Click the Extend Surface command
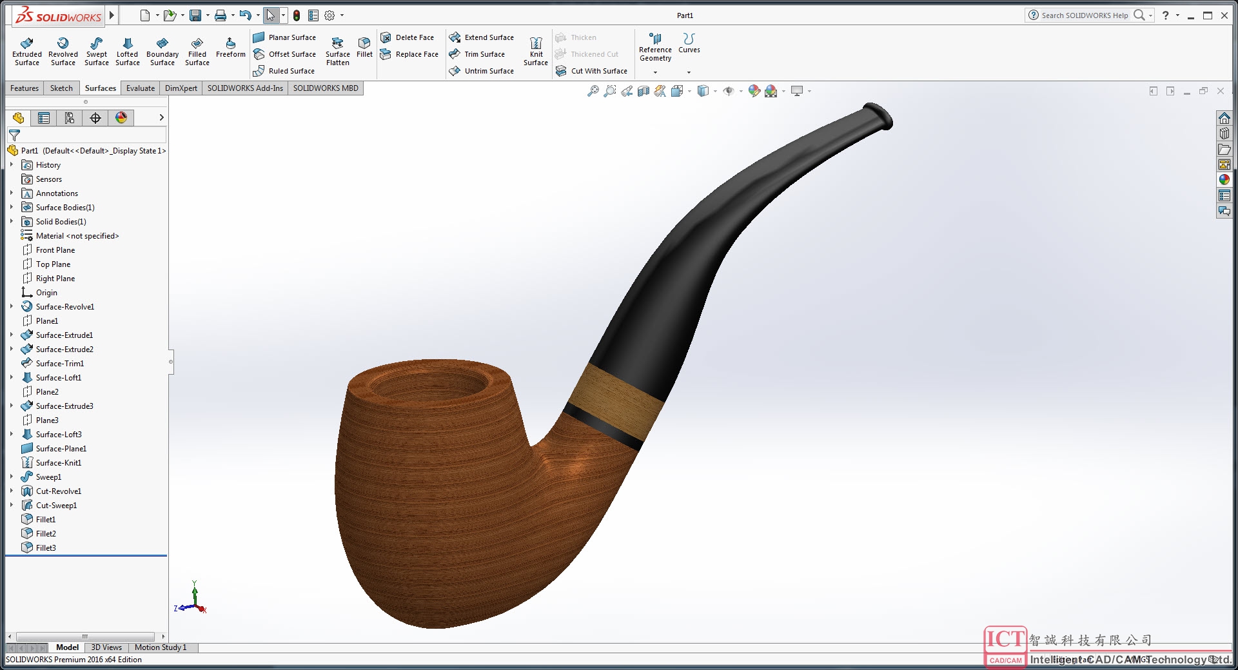This screenshot has width=1238, height=670. click(482, 37)
